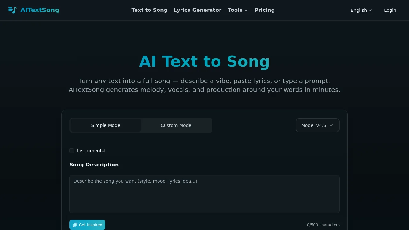The width and height of the screenshot is (409, 230).
Task: Navigate to the Lyrics Generator
Action: (197, 10)
